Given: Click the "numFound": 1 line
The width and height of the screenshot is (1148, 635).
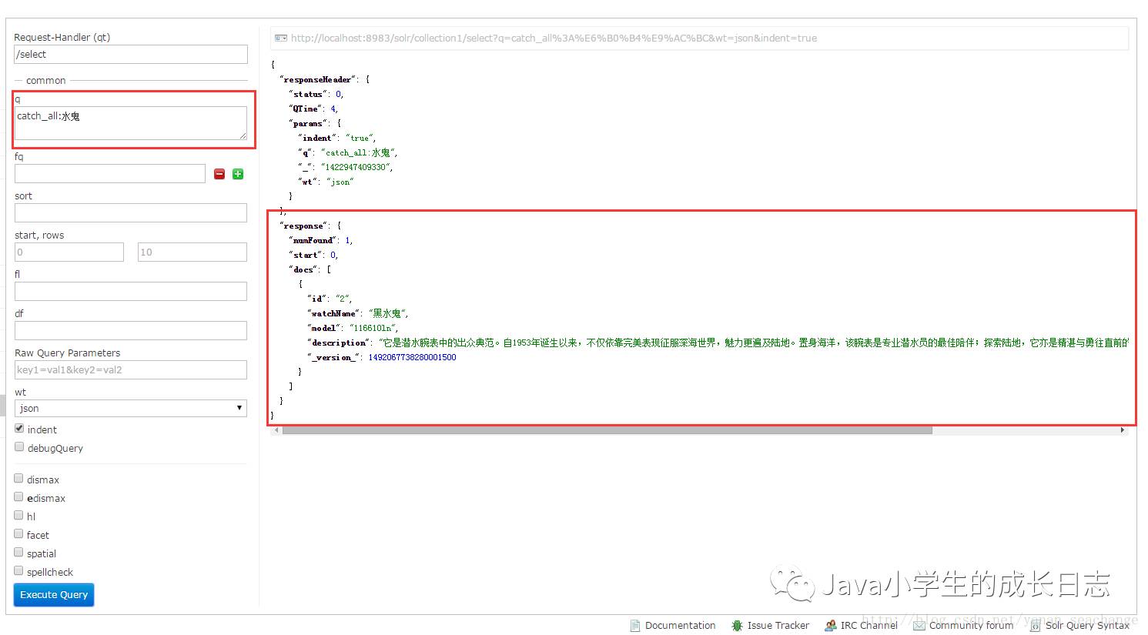Looking at the screenshot, I should [x=320, y=240].
